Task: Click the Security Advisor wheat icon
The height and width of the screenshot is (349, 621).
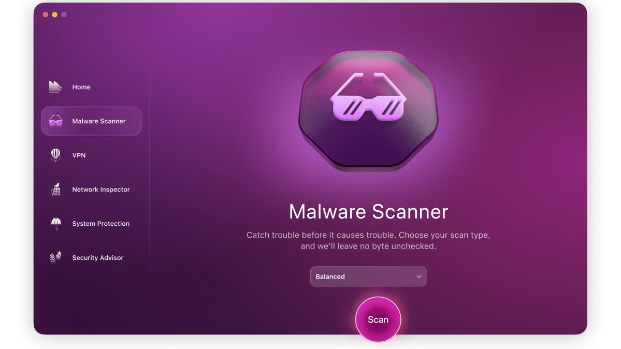Action: [x=55, y=257]
